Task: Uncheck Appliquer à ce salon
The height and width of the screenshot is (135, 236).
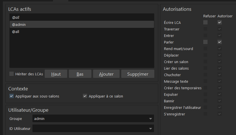Action: tap(85, 96)
